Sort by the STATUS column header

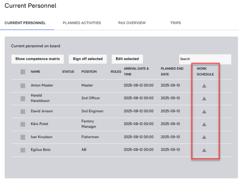68,72
